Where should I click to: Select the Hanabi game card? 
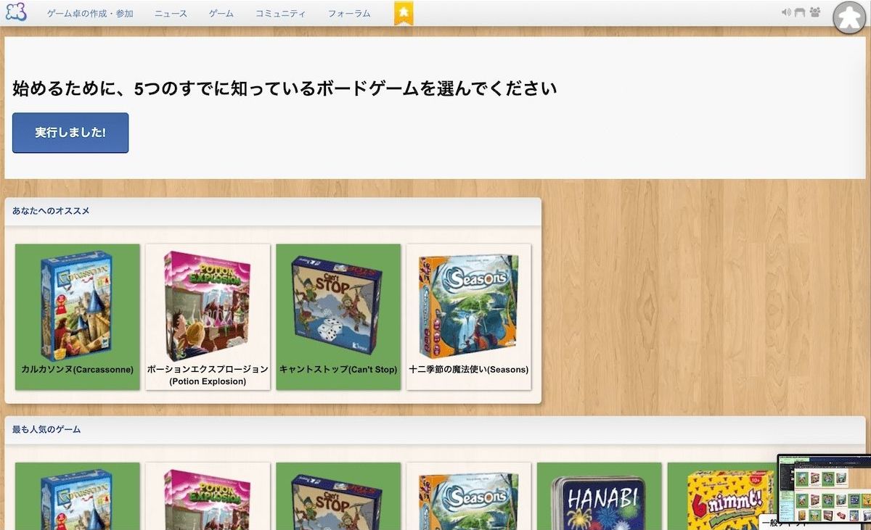600,496
